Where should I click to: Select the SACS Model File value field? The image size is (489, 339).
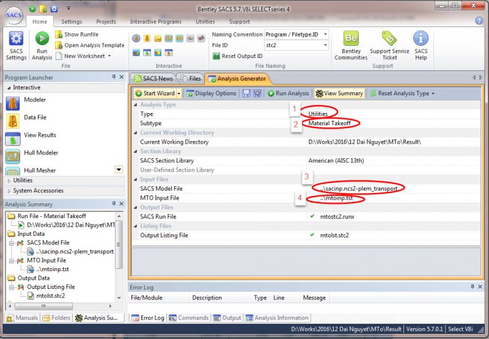point(393,189)
